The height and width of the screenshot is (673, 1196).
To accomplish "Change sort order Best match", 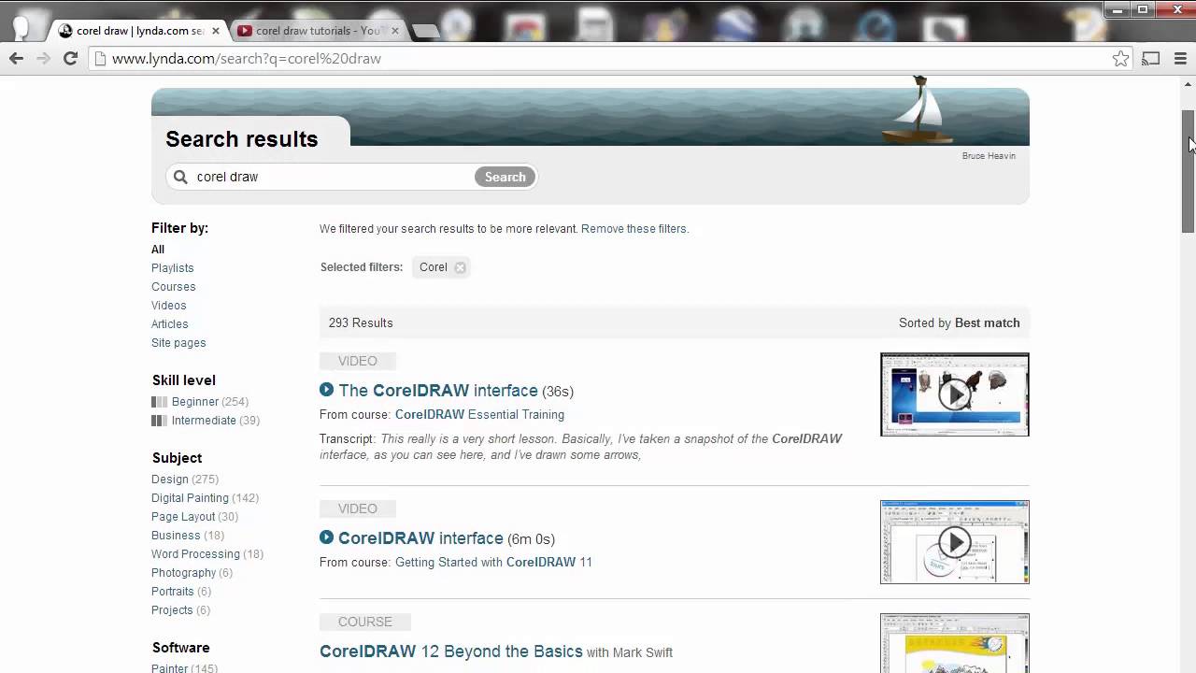I will (987, 323).
